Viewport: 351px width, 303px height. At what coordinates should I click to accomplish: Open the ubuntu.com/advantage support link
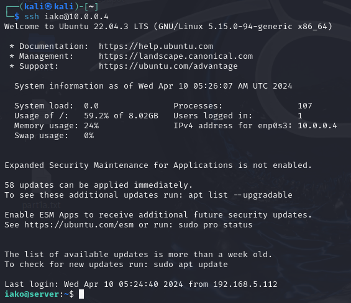(168, 66)
